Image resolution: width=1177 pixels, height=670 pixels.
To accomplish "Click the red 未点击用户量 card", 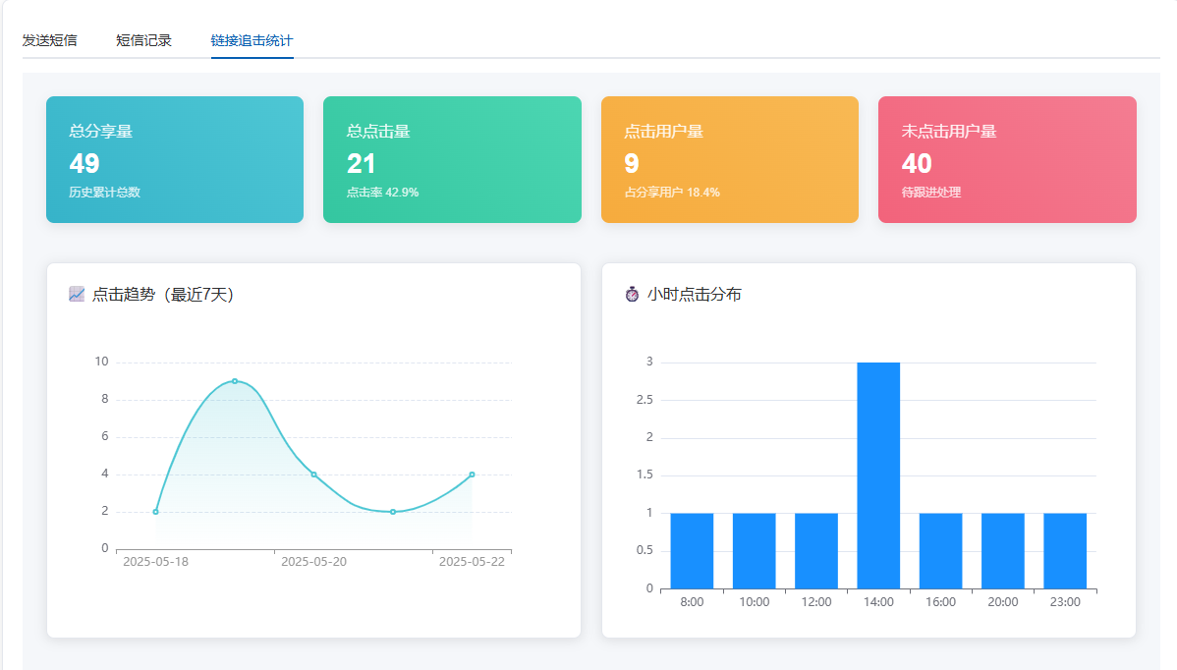I will pos(1007,159).
